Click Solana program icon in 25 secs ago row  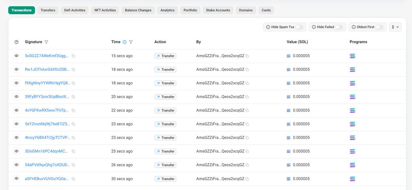coord(353,151)
